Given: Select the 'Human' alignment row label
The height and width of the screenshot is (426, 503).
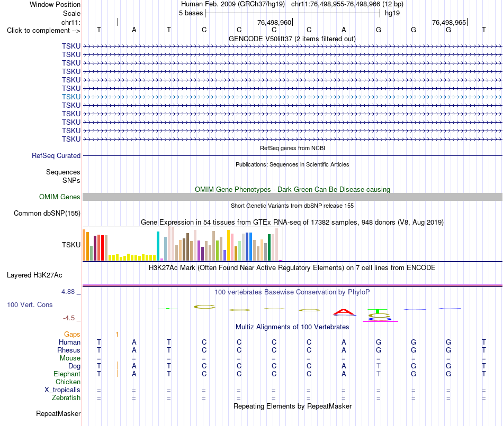Looking at the screenshot, I should (69, 342).
